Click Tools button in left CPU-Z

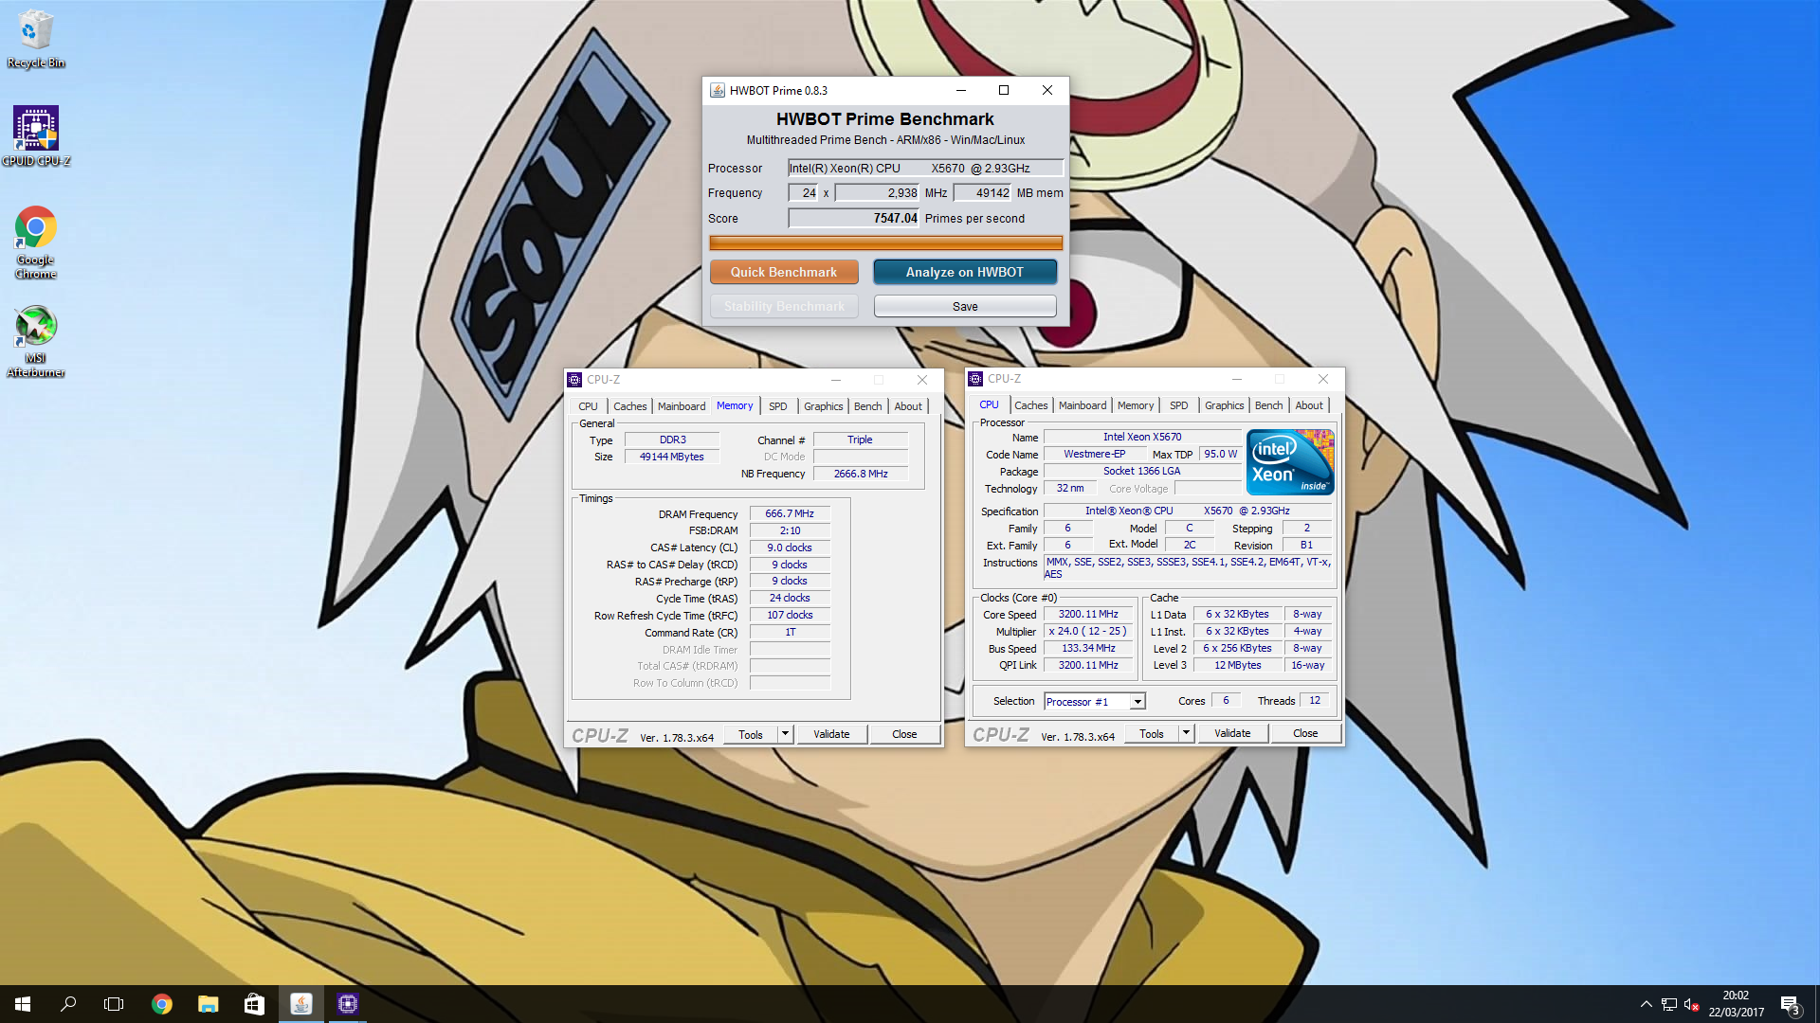tap(751, 734)
